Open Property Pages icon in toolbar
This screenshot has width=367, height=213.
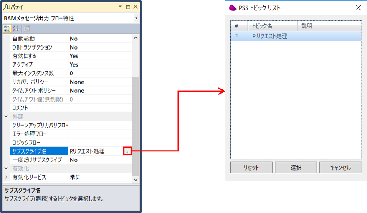click(x=27, y=29)
